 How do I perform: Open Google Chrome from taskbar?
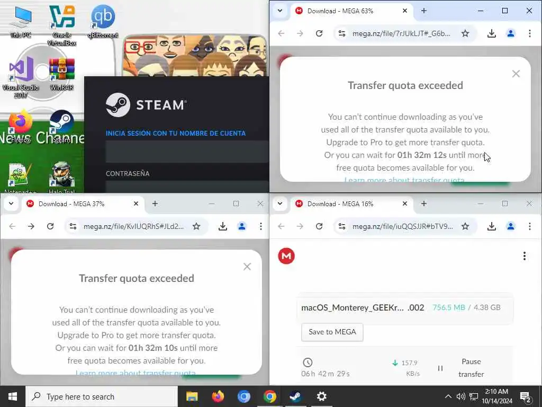[269, 396]
